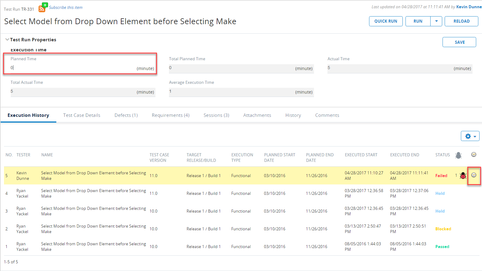
Task: Expand the RUN button dropdown arrow
Action: [436, 21]
